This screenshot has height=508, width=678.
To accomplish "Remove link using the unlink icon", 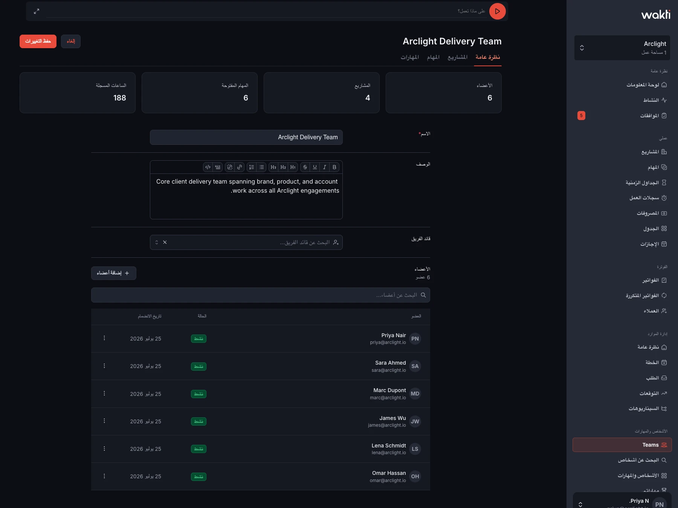I will (230, 167).
